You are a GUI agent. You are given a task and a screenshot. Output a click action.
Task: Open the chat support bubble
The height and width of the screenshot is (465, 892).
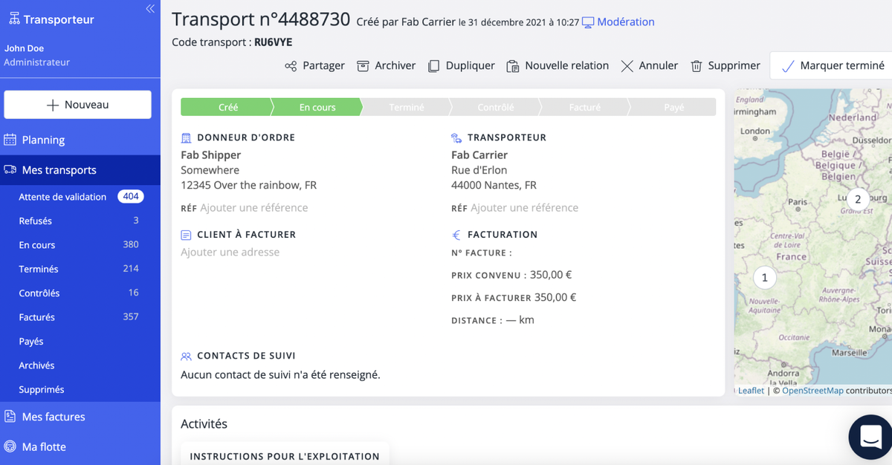tap(870, 437)
